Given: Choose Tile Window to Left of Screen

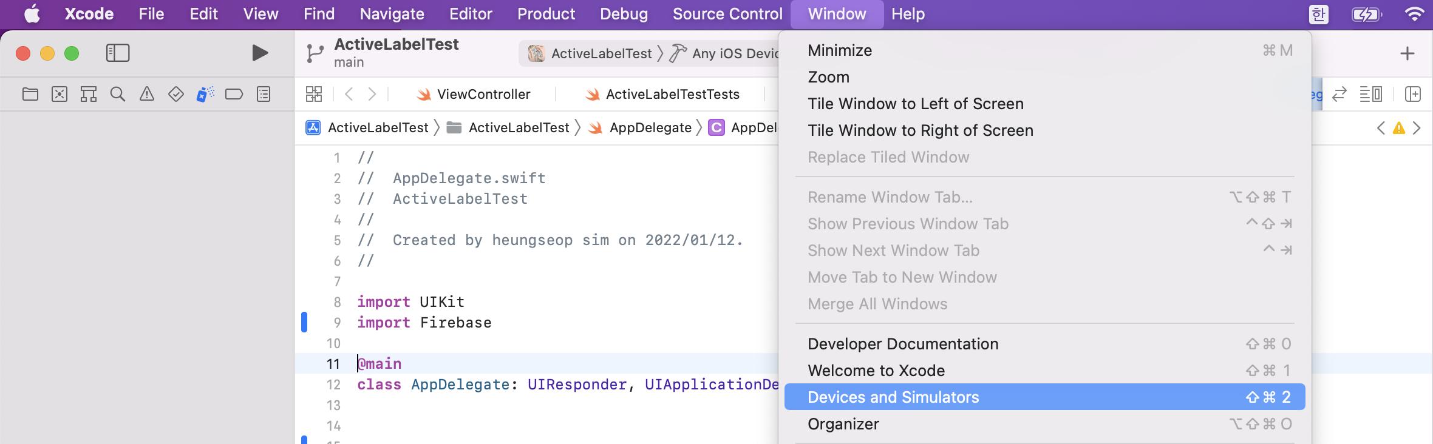Looking at the screenshot, I should tap(916, 104).
